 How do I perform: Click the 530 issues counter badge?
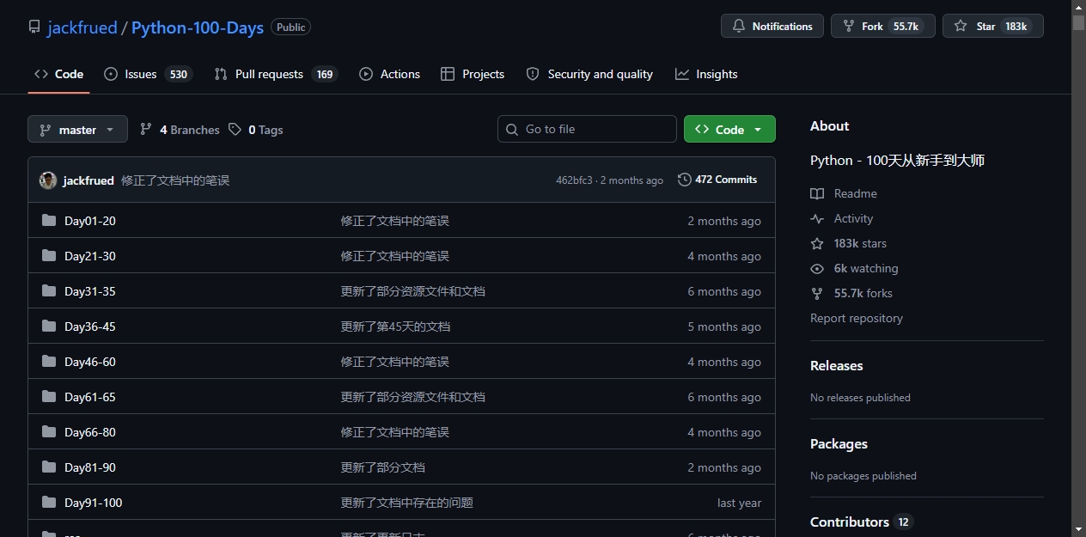179,74
